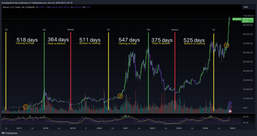This screenshot has width=257, height=136.
Task: Click the TradingView logo
Action: (9, 133)
